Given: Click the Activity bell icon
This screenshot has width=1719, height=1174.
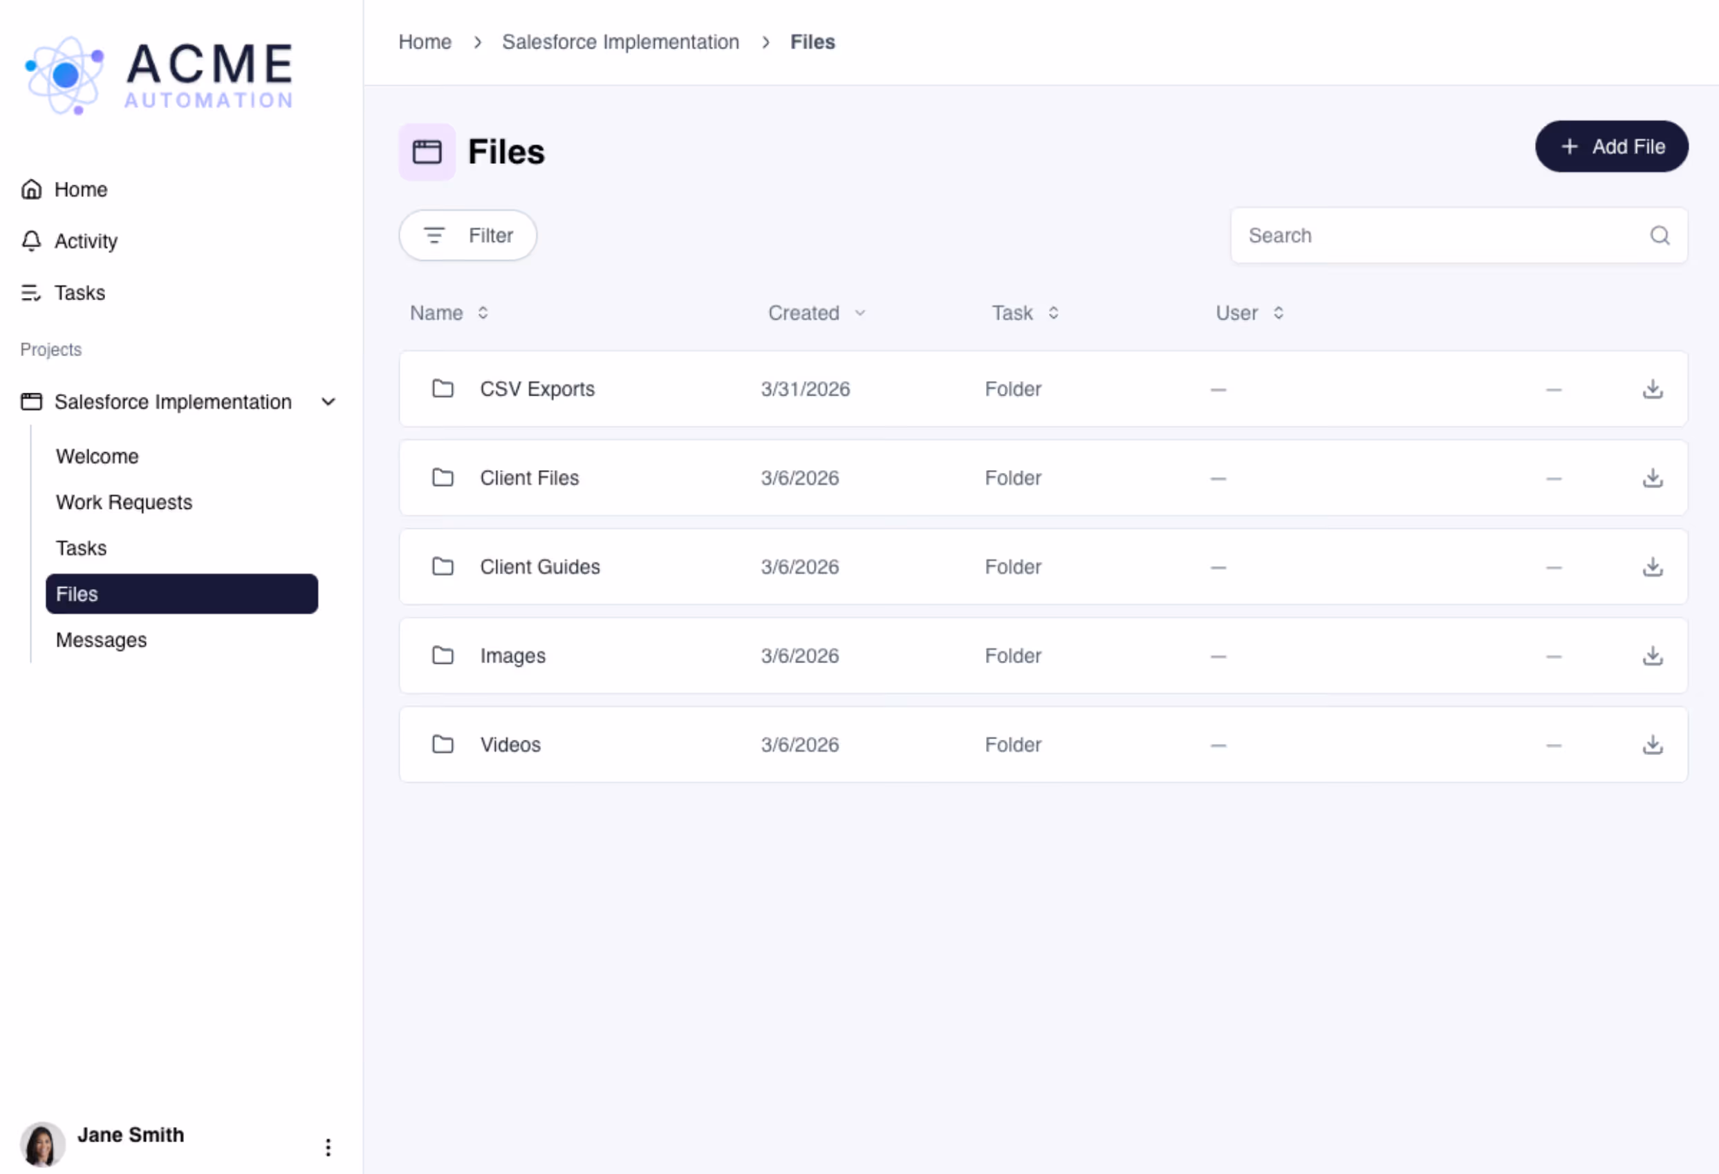Looking at the screenshot, I should [31, 241].
